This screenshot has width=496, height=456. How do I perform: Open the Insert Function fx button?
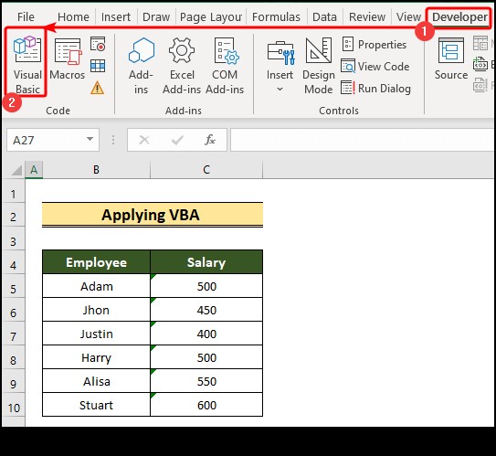point(210,140)
